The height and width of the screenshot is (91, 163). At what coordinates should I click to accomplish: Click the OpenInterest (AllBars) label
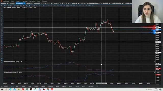point(13,62)
